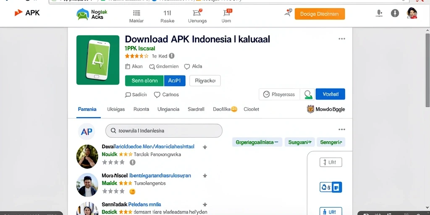Click into the Indenlesia search field
The image size is (430, 215).
[x=164, y=131]
